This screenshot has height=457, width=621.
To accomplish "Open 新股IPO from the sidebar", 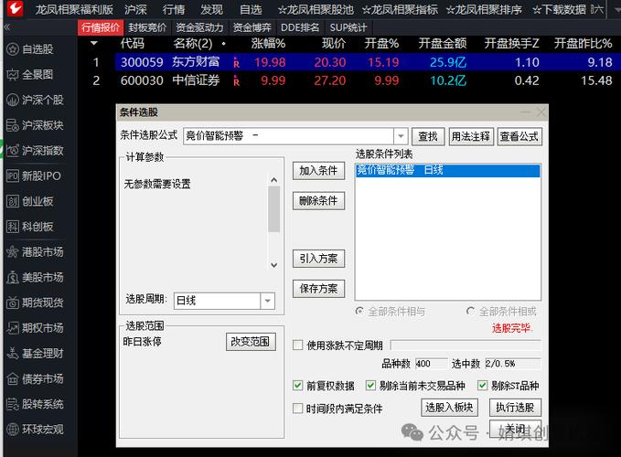I will pos(34,175).
